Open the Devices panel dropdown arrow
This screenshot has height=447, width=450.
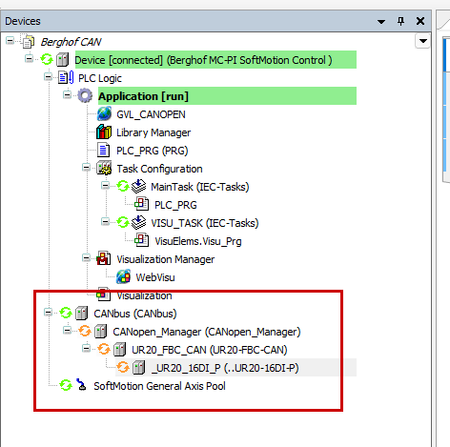point(381,22)
